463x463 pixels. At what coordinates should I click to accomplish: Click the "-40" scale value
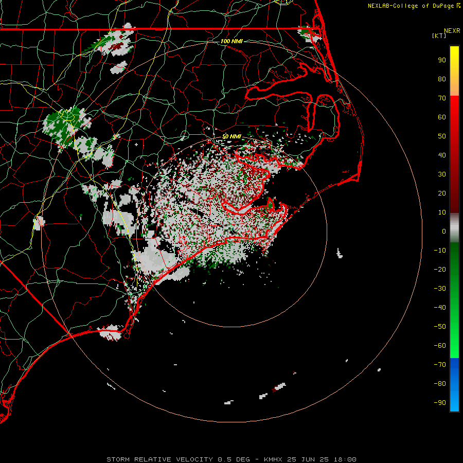tap(440, 308)
